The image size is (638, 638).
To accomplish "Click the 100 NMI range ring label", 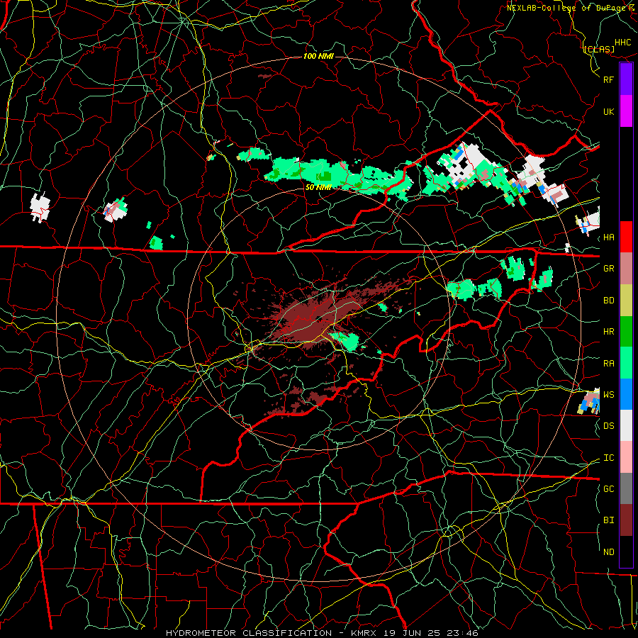I will pyautogui.click(x=318, y=56).
